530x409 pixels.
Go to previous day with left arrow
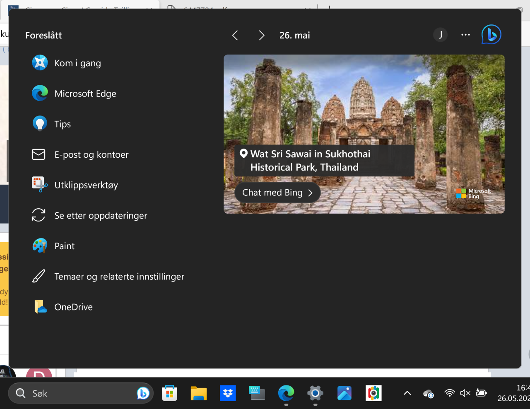pos(235,36)
